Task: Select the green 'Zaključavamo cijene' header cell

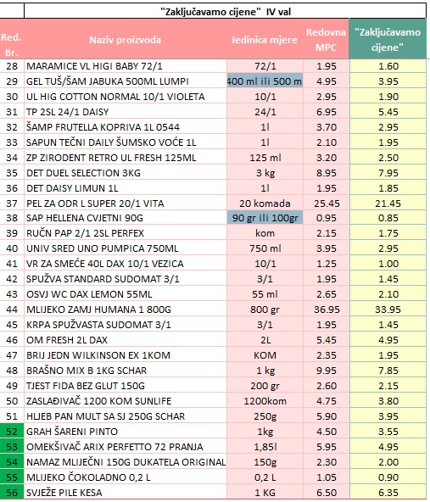Action: (388, 40)
